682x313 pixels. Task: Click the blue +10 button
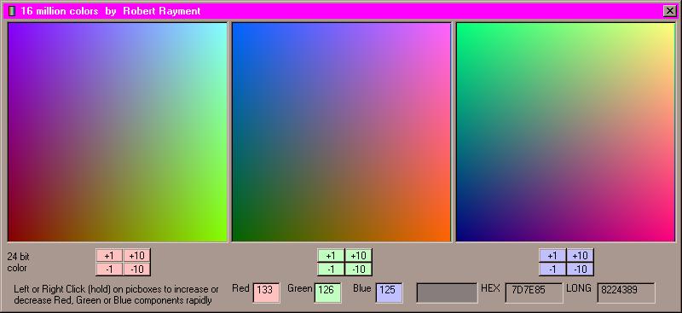pyautogui.click(x=581, y=256)
